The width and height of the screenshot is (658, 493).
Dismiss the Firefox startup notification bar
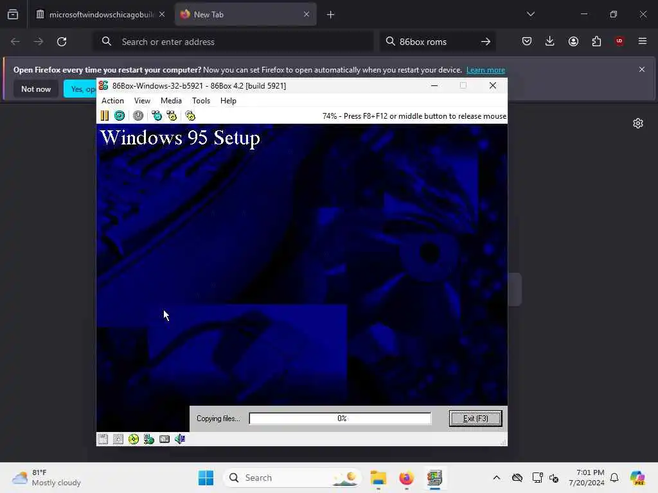[x=642, y=69]
